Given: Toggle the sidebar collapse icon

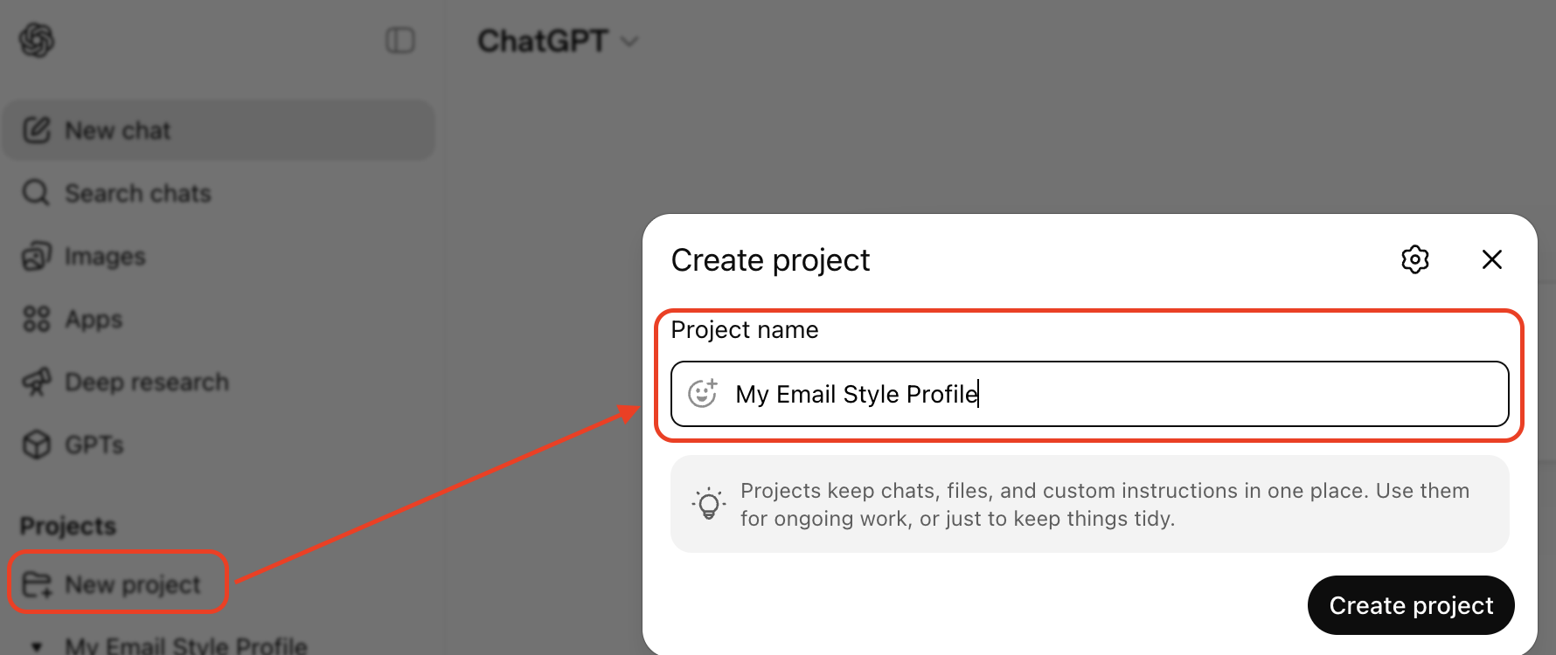Looking at the screenshot, I should click(x=400, y=40).
